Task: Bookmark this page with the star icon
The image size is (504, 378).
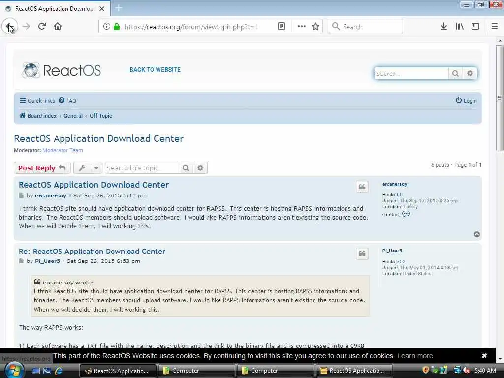Action: [315, 27]
